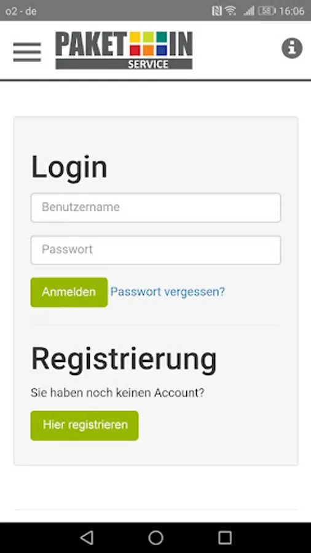Tap the Android back navigation button
The height and width of the screenshot is (553, 311).
87,538
